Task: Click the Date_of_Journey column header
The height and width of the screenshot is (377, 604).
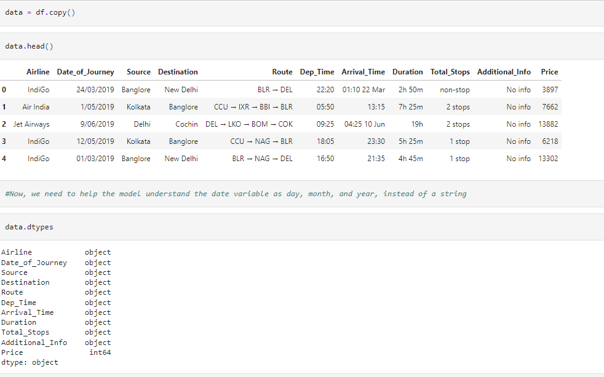Action: [85, 71]
